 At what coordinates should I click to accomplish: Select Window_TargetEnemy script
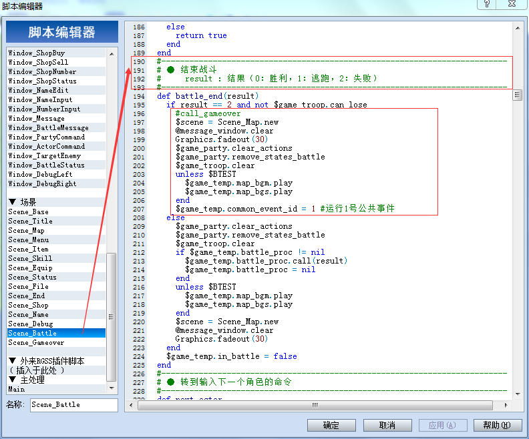pos(57,156)
